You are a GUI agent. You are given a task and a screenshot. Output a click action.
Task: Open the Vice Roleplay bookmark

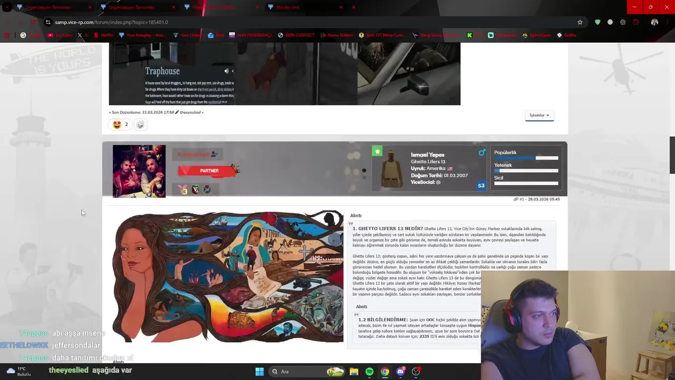pyautogui.click(x=142, y=35)
